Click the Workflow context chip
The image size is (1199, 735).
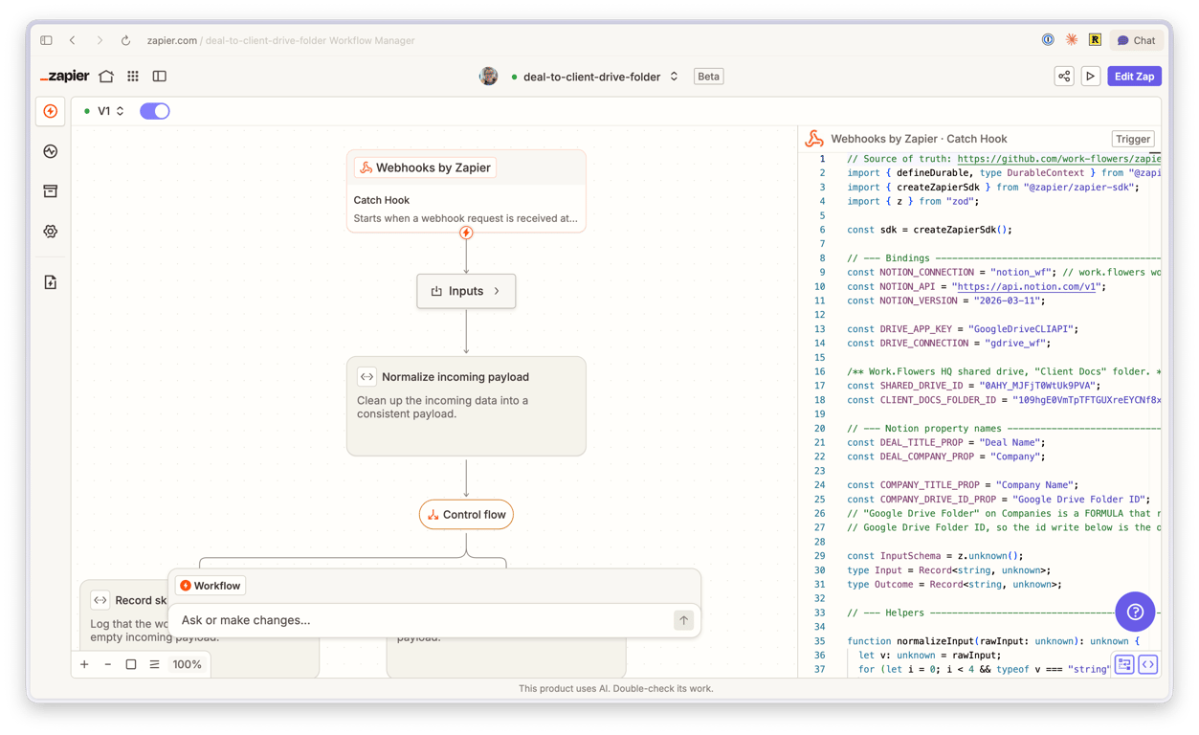pos(211,586)
